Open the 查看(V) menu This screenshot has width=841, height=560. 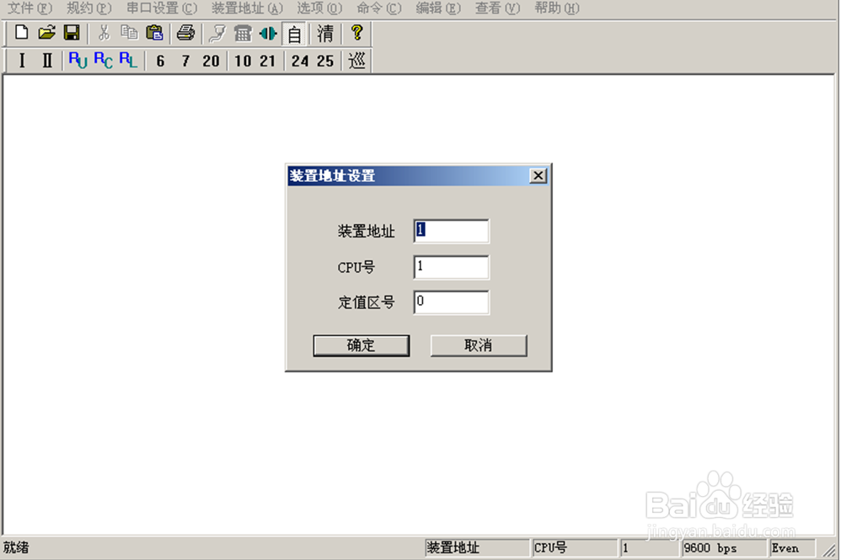(x=497, y=8)
